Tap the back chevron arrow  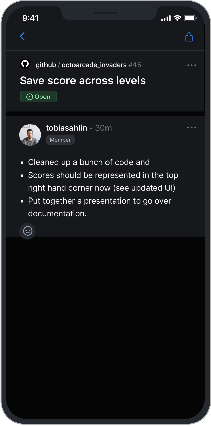coord(22,36)
